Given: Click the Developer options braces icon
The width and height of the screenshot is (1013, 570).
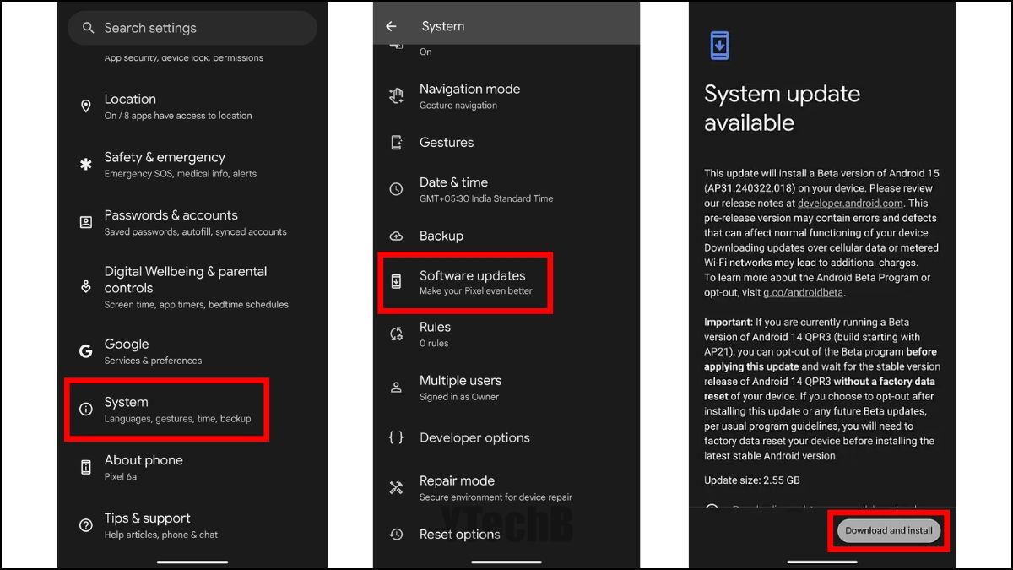Looking at the screenshot, I should pos(397,437).
